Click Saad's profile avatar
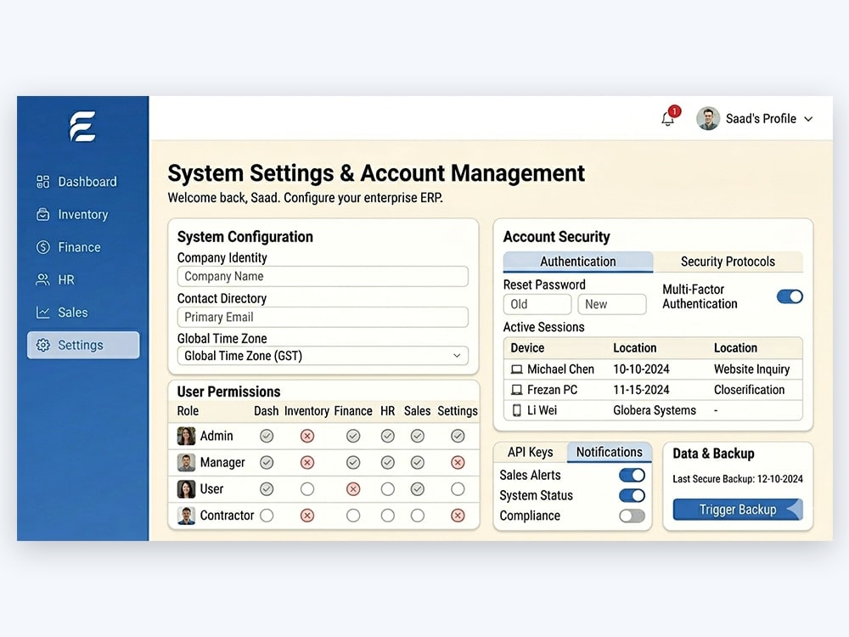This screenshot has height=637, width=849. [x=708, y=119]
